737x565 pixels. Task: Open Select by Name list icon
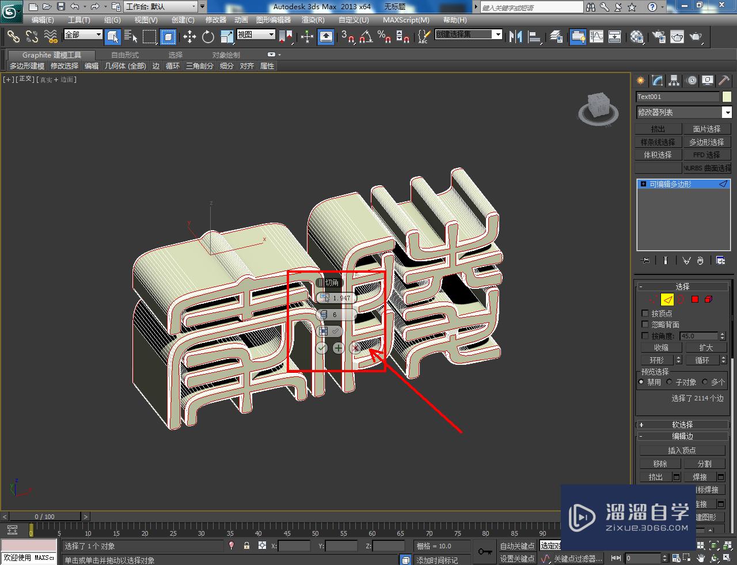point(131,37)
